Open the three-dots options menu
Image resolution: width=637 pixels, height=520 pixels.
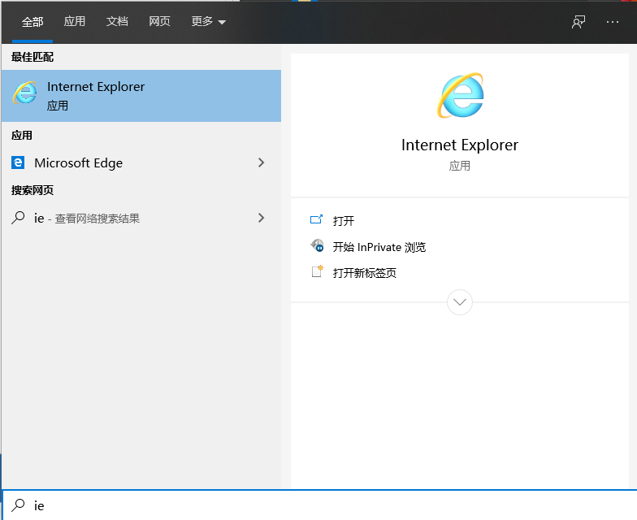pyautogui.click(x=613, y=22)
